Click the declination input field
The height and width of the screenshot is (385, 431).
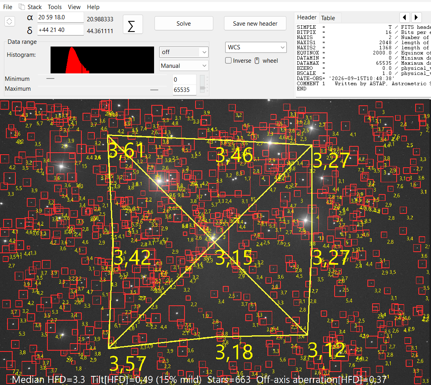60,30
